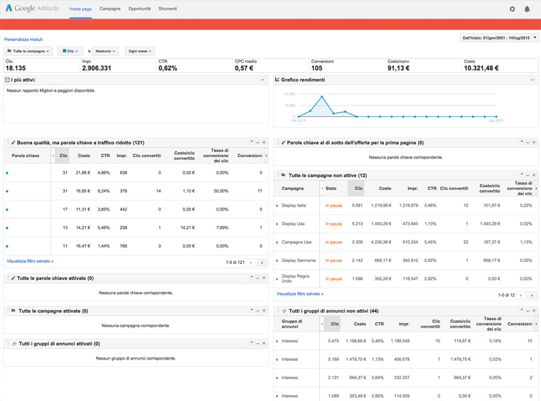Click the notifications bell icon
Screen dimensions: 541x401
pyautogui.click(x=527, y=9)
